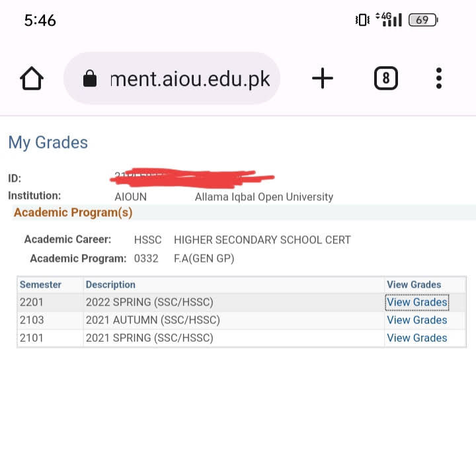Select the 2201 semester row cell
The width and height of the screenshot is (476, 476).
(x=31, y=302)
